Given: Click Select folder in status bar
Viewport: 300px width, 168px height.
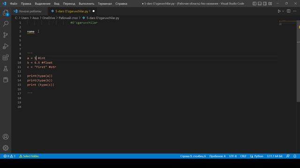Looking at the screenshot, I should (x=29, y=156).
